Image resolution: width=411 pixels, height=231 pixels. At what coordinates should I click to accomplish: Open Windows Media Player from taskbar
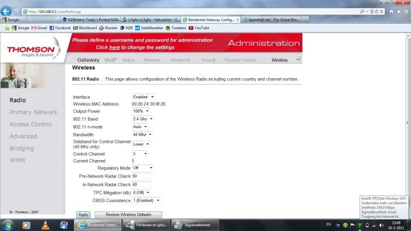coord(26,225)
